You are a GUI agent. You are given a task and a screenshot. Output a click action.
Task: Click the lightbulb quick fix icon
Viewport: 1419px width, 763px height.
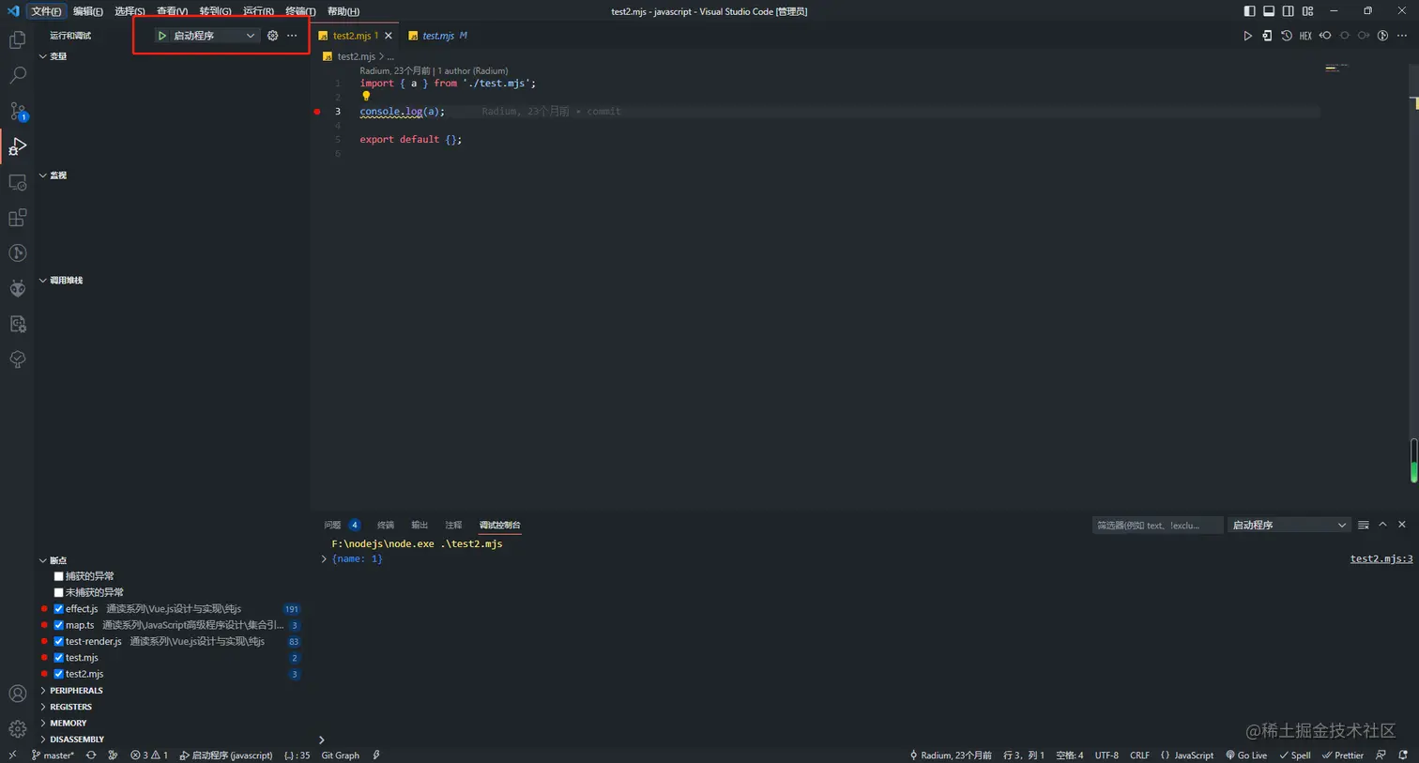366,96
